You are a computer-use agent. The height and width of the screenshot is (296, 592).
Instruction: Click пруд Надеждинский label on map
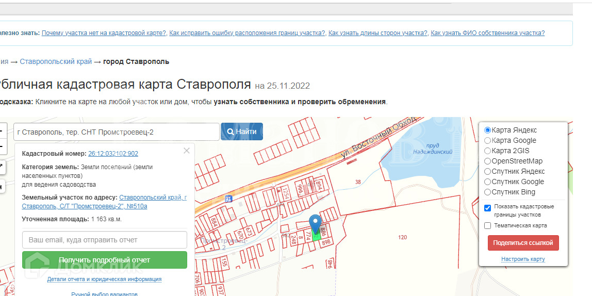(x=432, y=149)
